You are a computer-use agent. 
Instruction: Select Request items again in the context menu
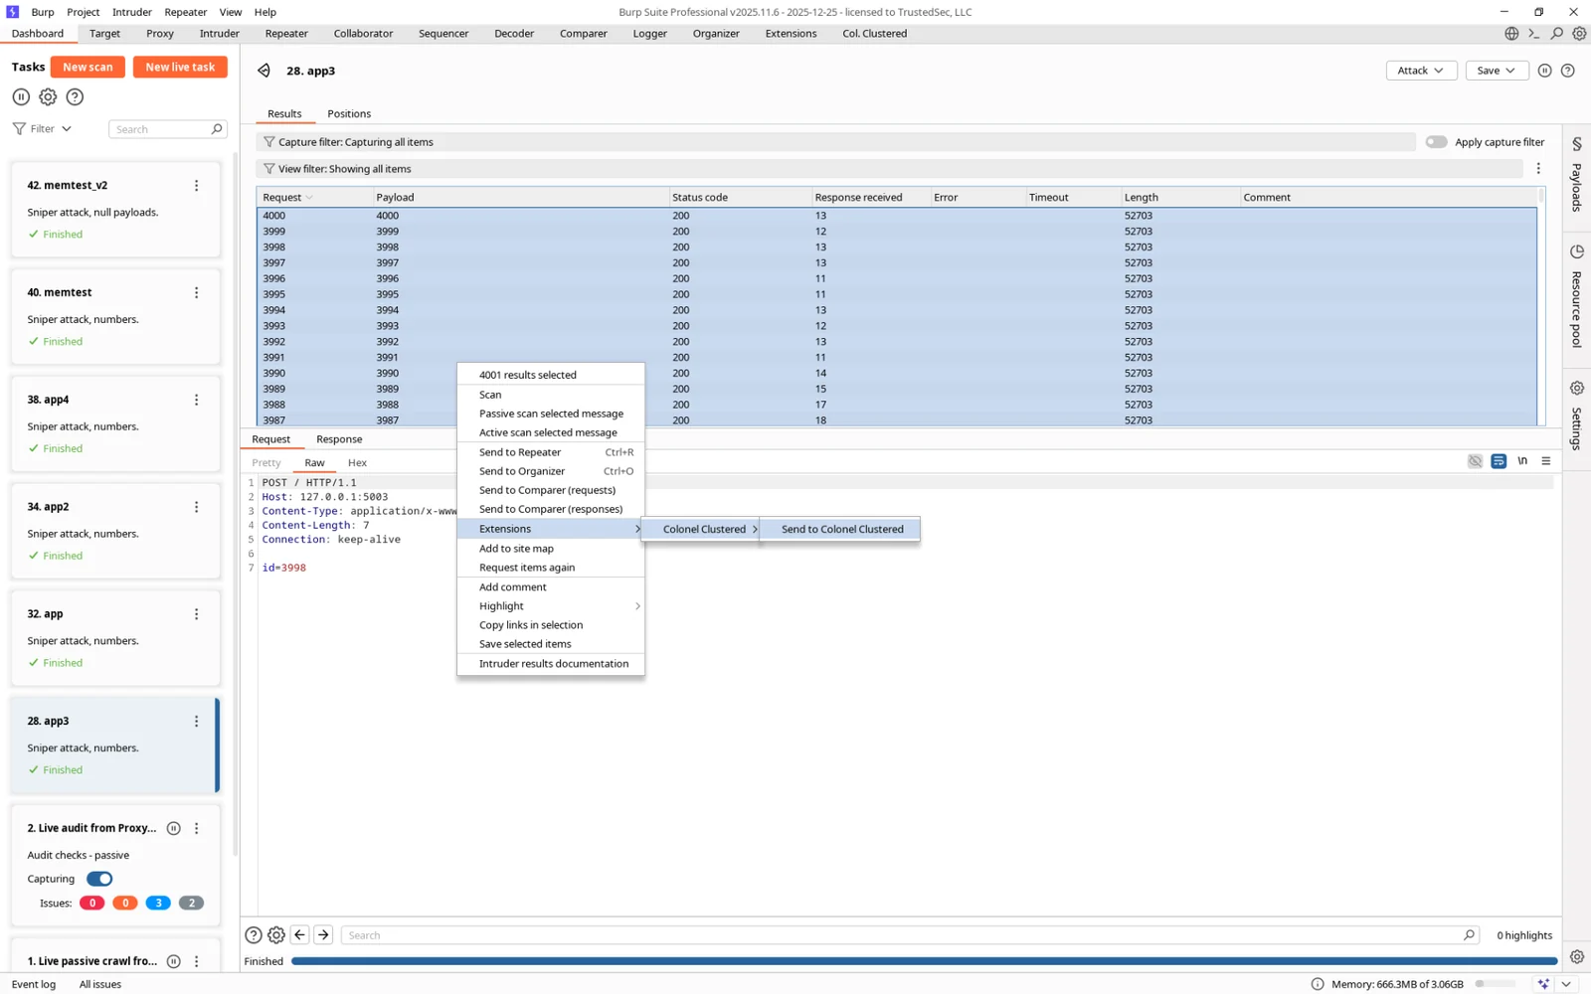coord(550,568)
